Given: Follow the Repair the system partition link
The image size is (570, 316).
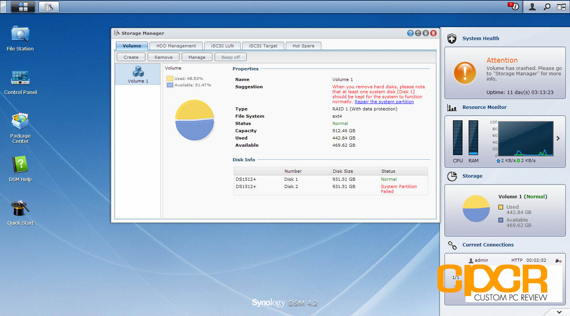Looking at the screenshot, I should point(384,102).
